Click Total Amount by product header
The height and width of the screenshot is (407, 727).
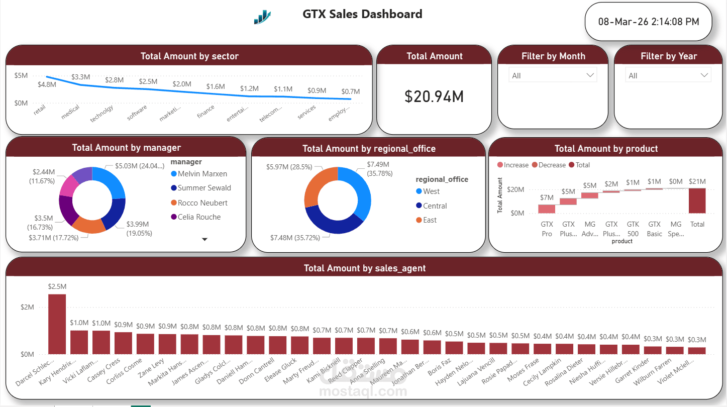(606, 148)
